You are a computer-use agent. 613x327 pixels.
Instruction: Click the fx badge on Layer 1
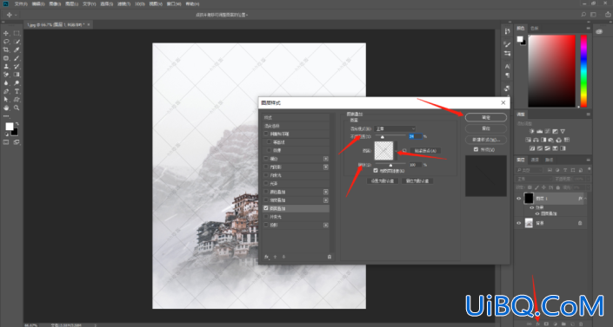[580, 199]
